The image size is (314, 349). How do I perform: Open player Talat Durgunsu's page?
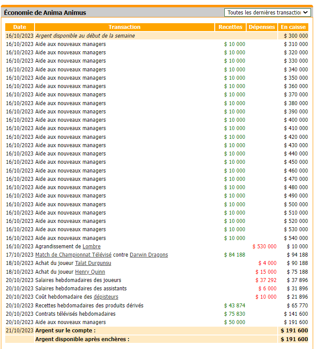pos(93,263)
